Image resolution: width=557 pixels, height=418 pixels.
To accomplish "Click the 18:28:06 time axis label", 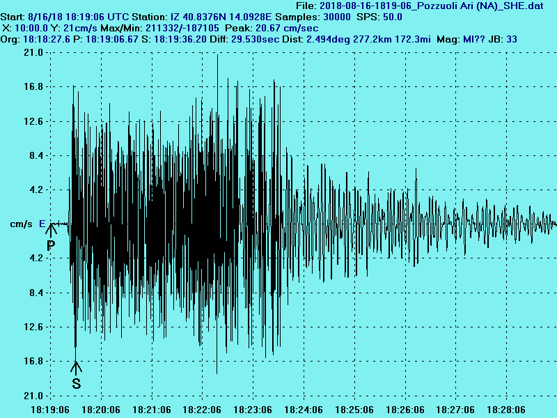I will point(506,410).
